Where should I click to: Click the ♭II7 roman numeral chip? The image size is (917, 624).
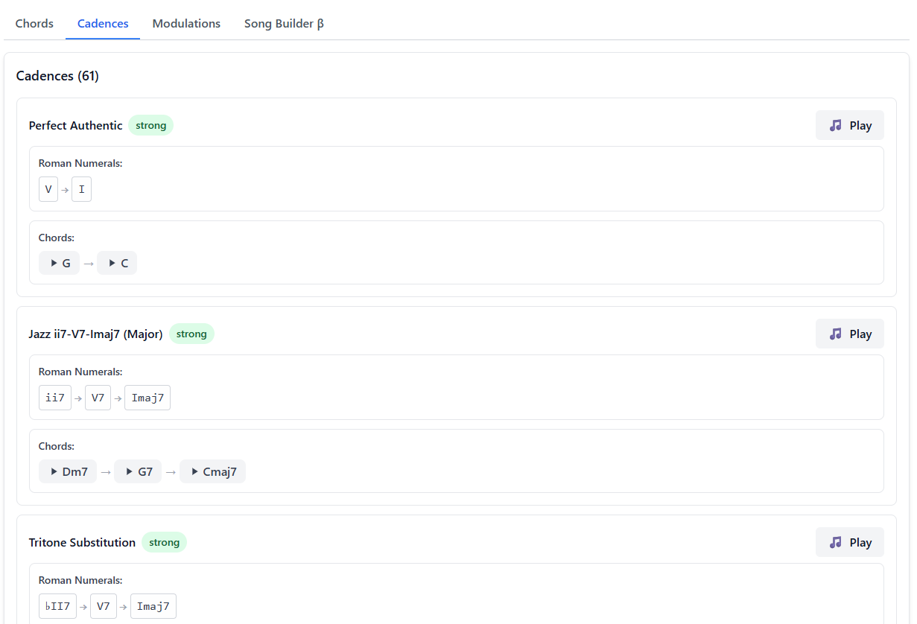click(x=57, y=606)
